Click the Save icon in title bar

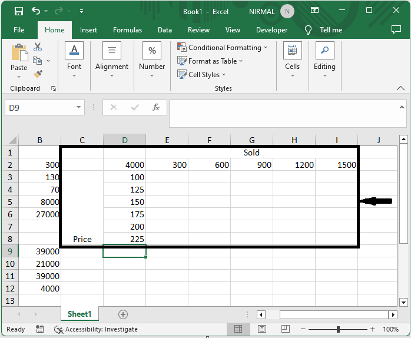18,11
